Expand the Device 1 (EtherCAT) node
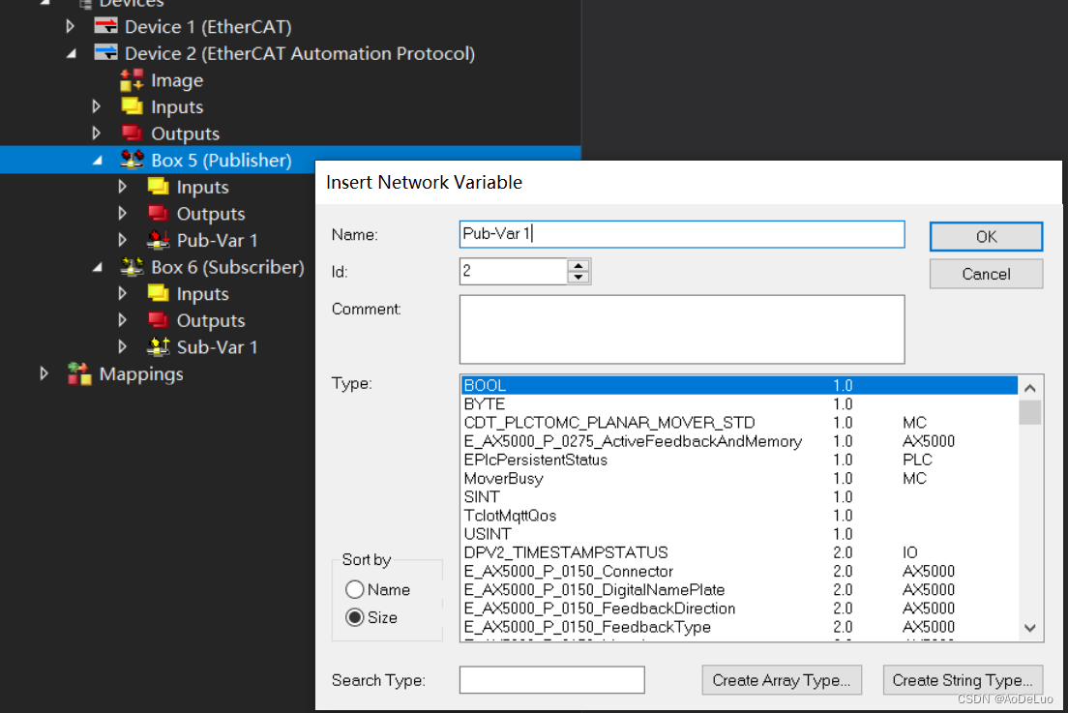Image resolution: width=1068 pixels, height=713 pixels. [71, 27]
